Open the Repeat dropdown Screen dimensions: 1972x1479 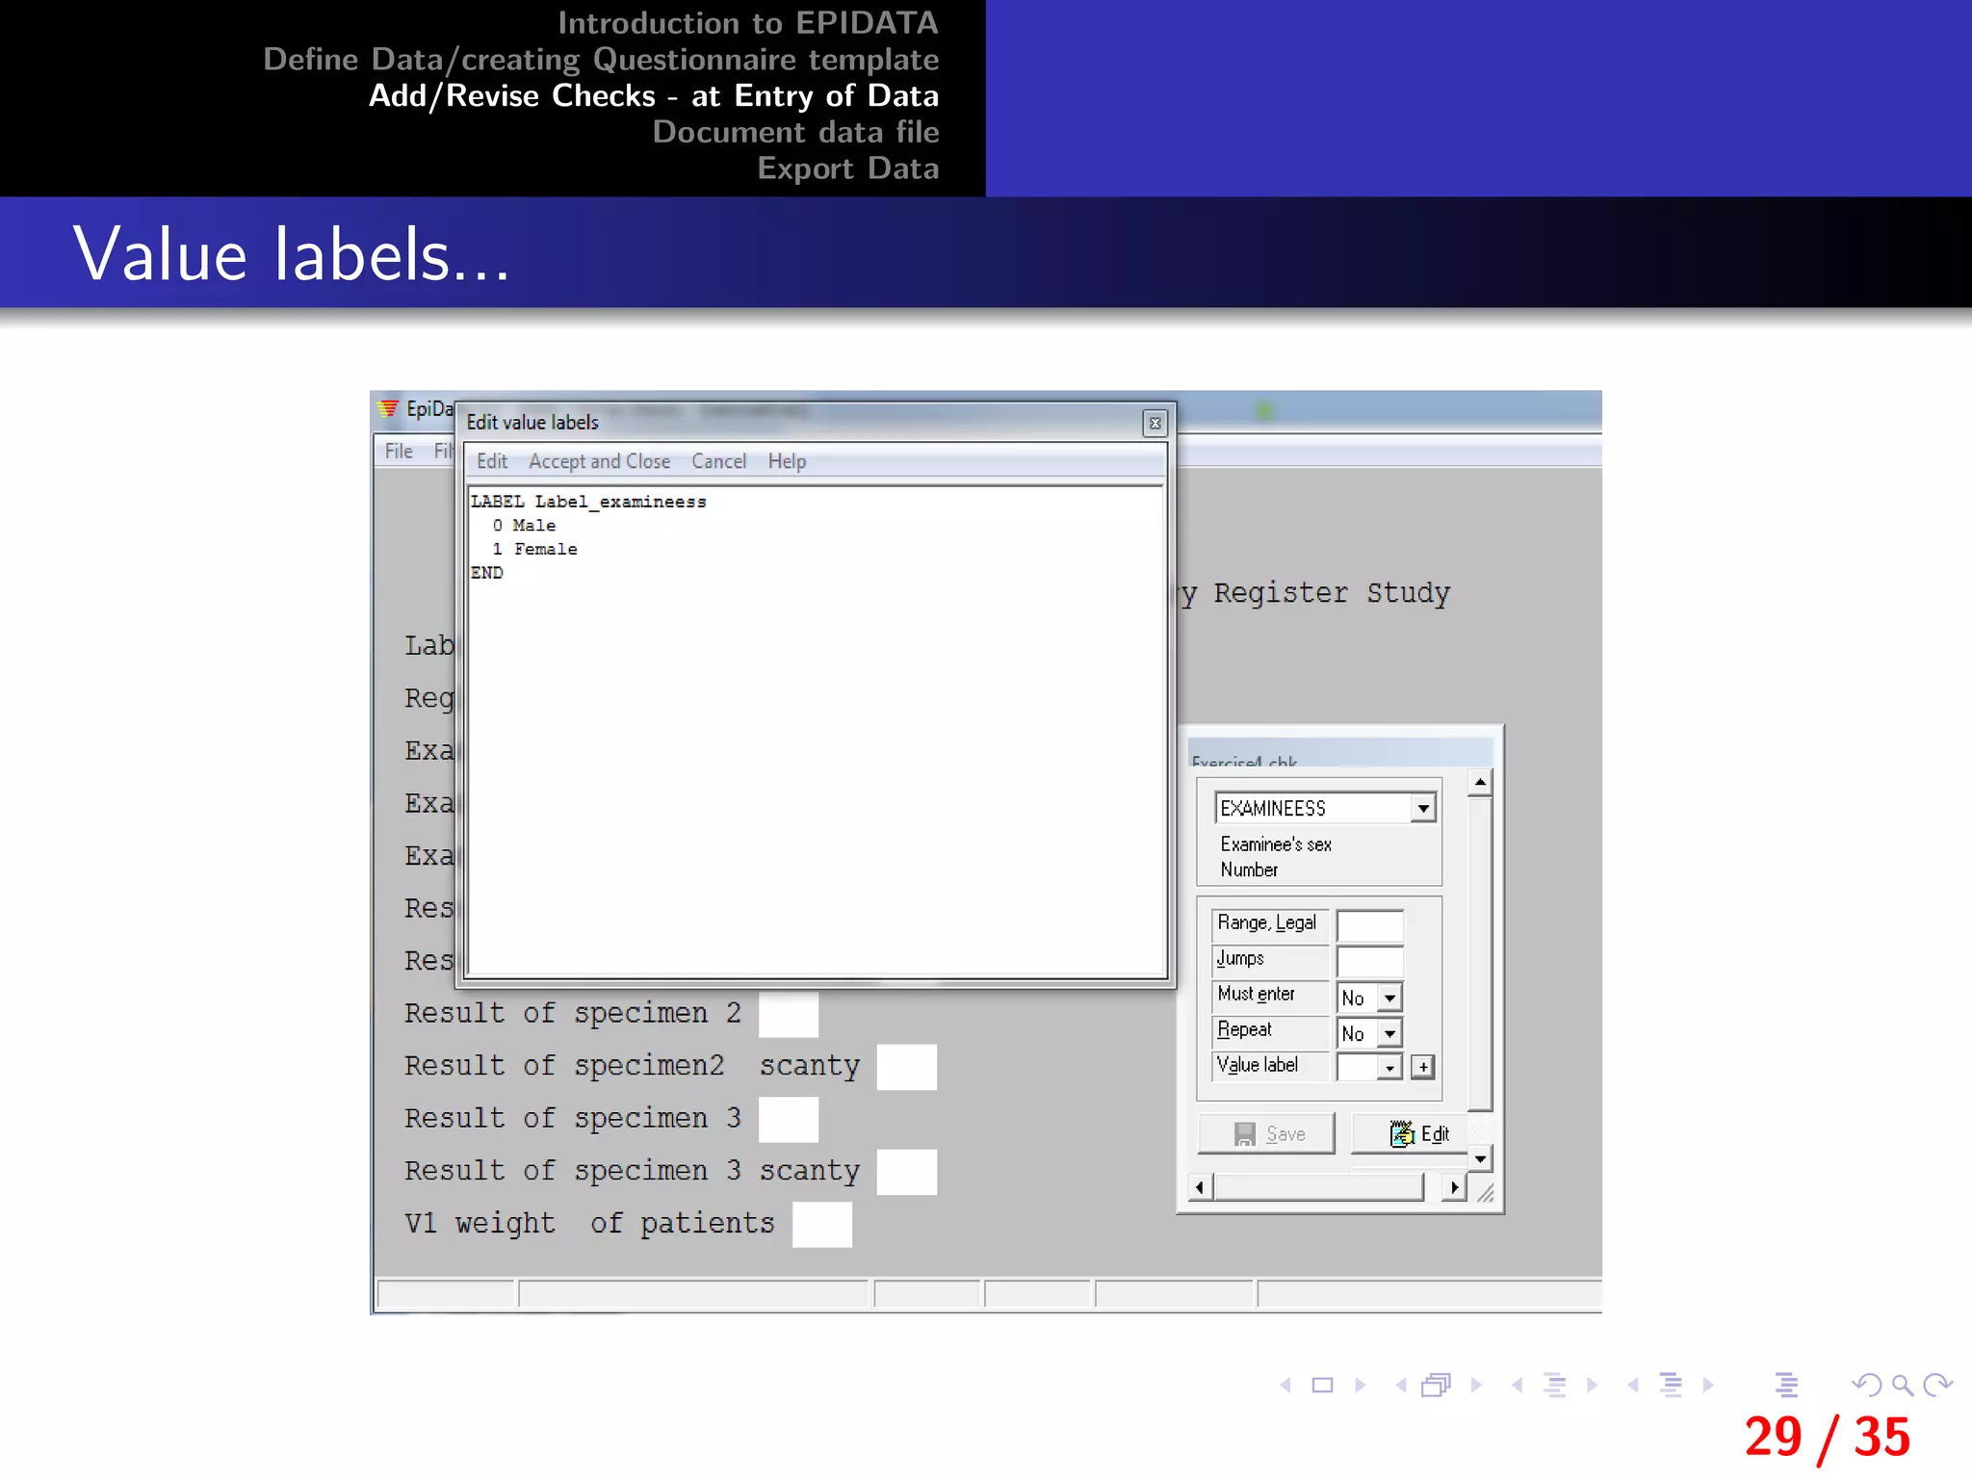point(1389,1034)
